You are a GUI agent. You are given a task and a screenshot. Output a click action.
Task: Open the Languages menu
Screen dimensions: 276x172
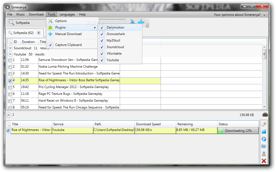tap(67, 14)
